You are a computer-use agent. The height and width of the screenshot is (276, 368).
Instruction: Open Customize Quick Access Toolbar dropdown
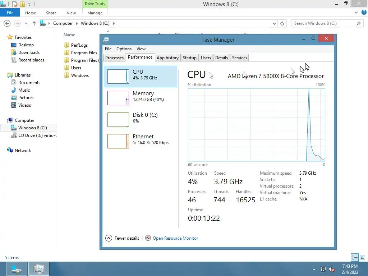pyautogui.click(x=29, y=4)
